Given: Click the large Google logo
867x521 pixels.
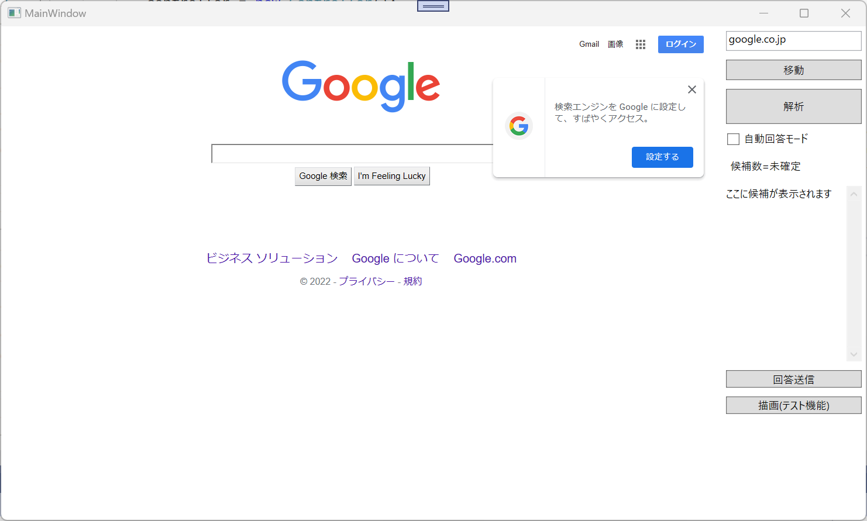Looking at the screenshot, I should click(361, 86).
